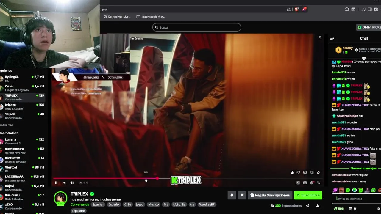Open krizazo Slots & Casino channel
Viewport: 381px width, 214px height.
coord(22,106)
